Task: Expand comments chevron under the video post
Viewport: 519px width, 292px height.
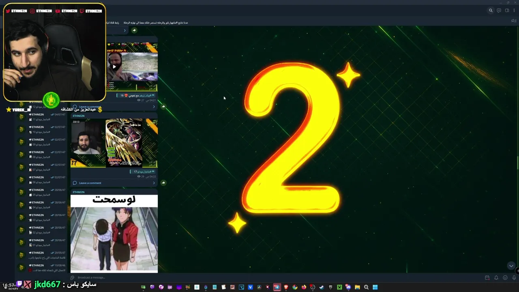Action: pyautogui.click(x=154, y=107)
